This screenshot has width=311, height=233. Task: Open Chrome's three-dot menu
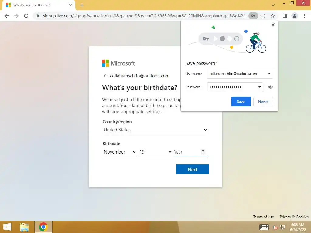304,16
